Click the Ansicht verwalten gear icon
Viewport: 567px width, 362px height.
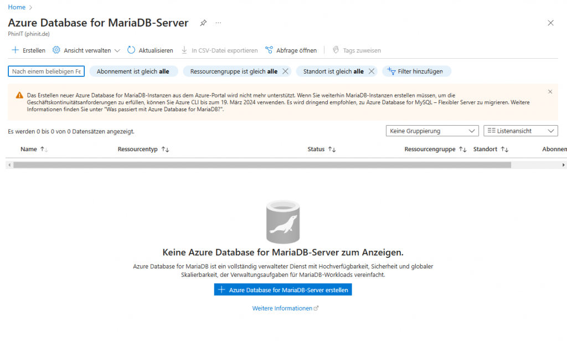[x=55, y=50]
